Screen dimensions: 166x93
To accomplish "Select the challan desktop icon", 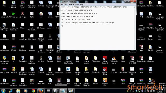I will pos(32,15).
